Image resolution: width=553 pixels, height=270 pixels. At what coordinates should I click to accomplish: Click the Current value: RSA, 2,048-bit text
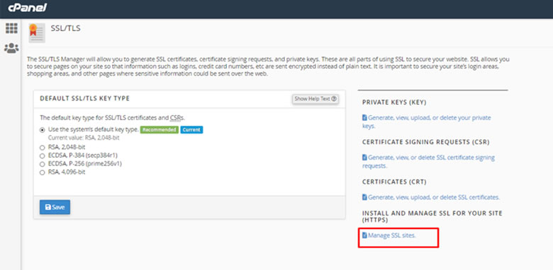pyautogui.click(x=84, y=138)
